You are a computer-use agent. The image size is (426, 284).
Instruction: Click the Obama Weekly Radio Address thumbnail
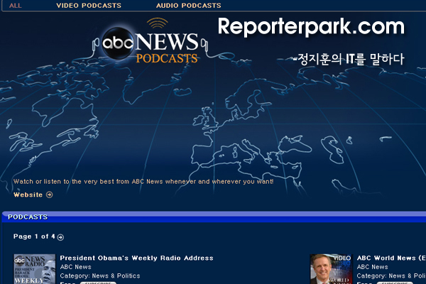pyautogui.click(x=35, y=269)
